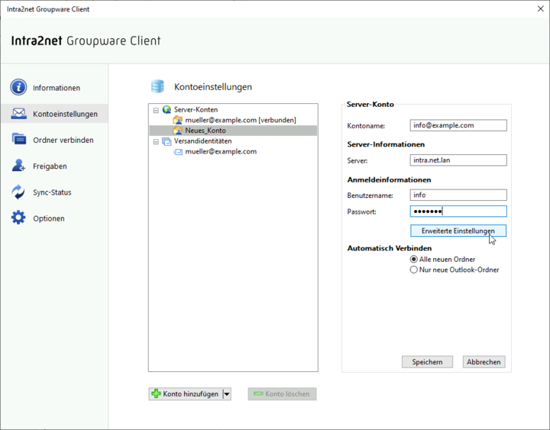Click the account icon beside Neues_Konto
Viewport: 550px width, 430px height.
(178, 131)
